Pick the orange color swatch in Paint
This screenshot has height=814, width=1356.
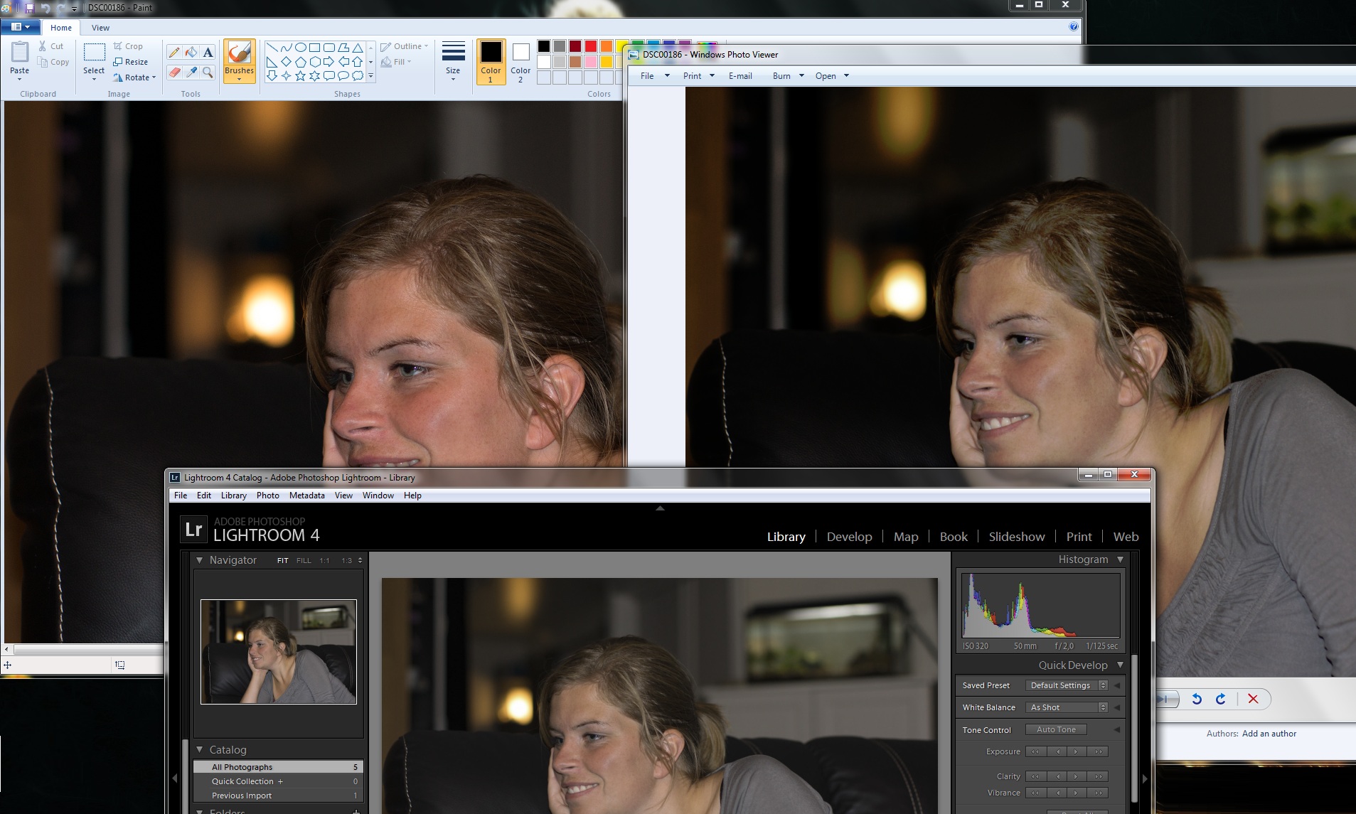coord(606,46)
